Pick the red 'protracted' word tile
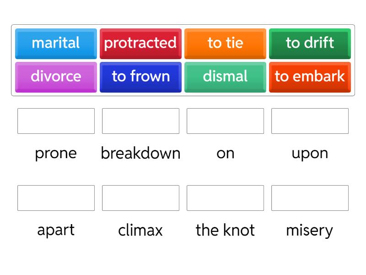 point(140,43)
